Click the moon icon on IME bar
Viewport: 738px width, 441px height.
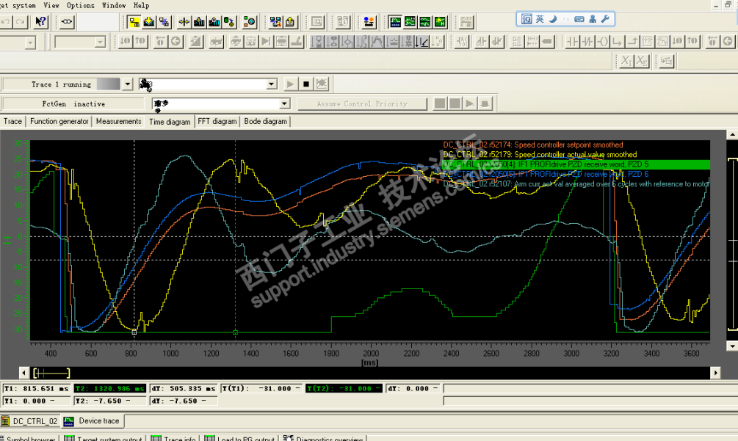[553, 19]
